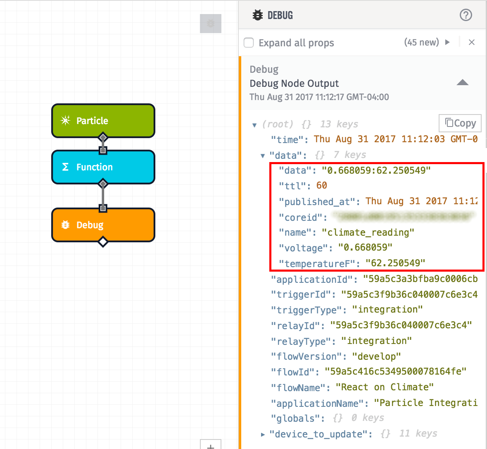The width and height of the screenshot is (487, 449).
Task: Click the starburst icon on the Particle node
Action: pos(65,121)
